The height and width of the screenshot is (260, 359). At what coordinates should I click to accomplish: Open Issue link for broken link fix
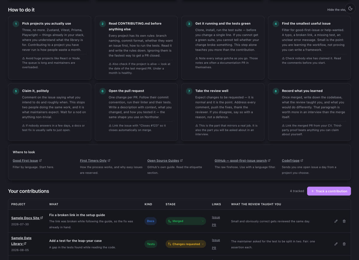[x=216, y=217]
